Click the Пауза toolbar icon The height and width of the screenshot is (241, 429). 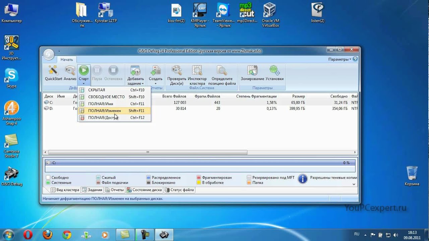pyautogui.click(x=97, y=70)
